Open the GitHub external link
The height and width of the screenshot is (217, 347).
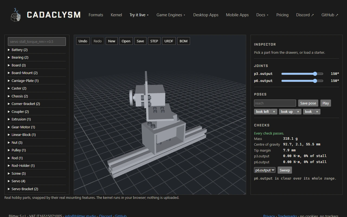pyautogui.click(x=330, y=15)
